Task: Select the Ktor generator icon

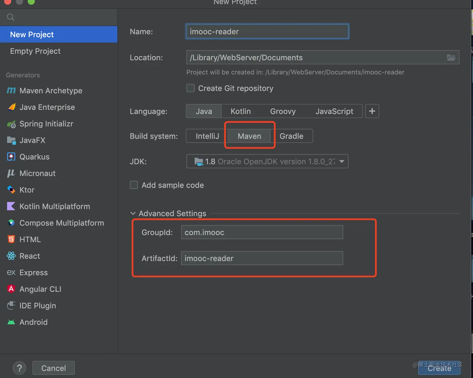Action: tap(11, 190)
